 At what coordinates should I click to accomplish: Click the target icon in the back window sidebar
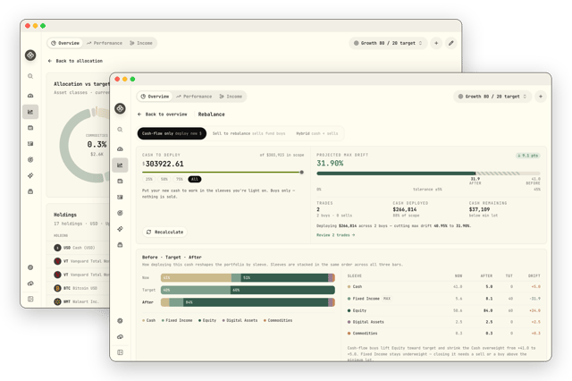click(30, 159)
